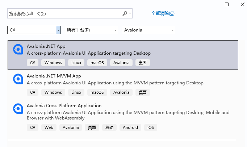Select the Avalonia .NET MVVM App template title
Screen dimensions: 247x147
54,76
